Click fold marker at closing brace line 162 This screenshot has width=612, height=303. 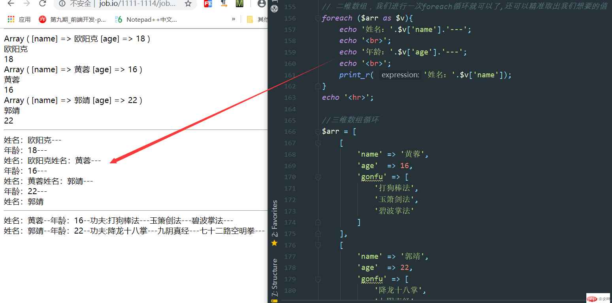318,86
